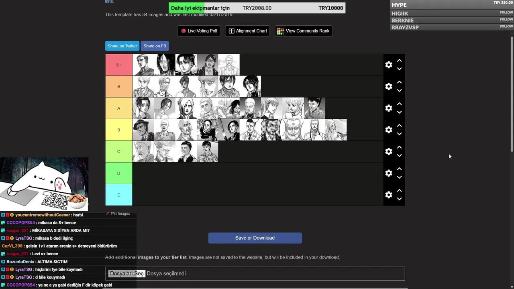Select last character image in C row

point(208,151)
